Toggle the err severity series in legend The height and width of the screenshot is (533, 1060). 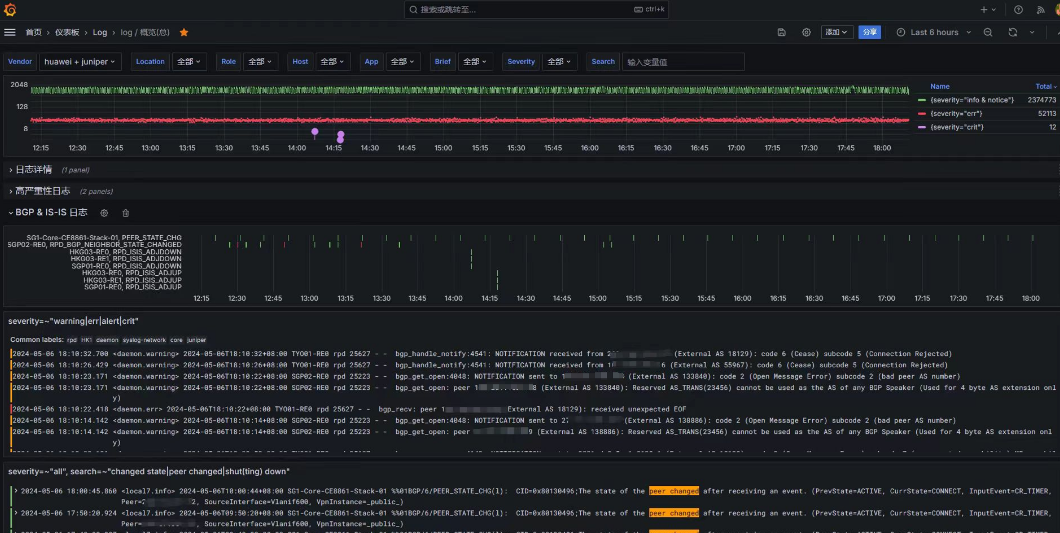tap(956, 114)
